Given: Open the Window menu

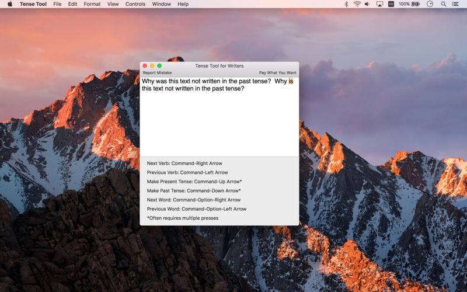Looking at the screenshot, I should [162, 4].
